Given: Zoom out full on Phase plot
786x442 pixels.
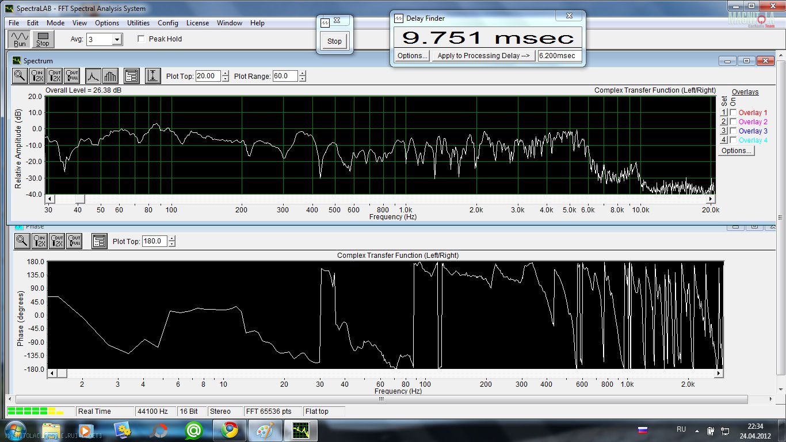Looking at the screenshot, I should tap(74, 241).
